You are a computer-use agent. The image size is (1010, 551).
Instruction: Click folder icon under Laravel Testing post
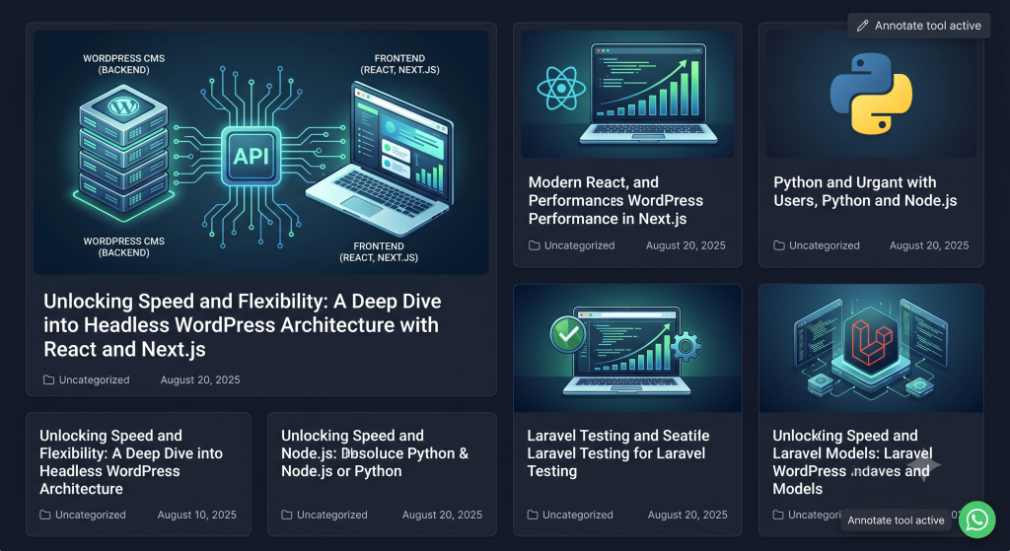click(x=532, y=515)
